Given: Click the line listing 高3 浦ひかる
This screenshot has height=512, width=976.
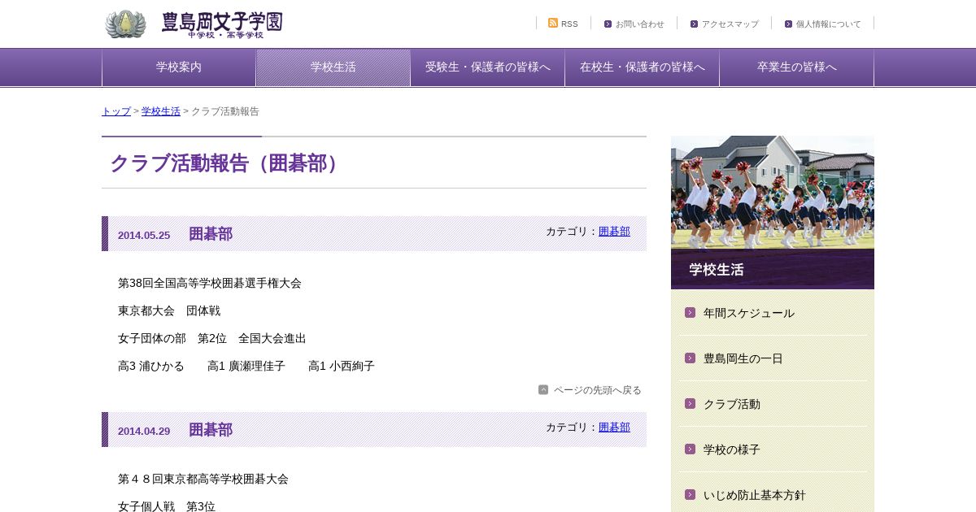Looking at the screenshot, I should coord(246,367).
